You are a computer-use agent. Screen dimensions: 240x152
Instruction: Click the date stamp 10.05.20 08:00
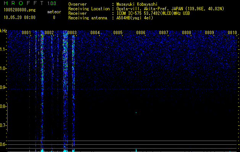19,17
